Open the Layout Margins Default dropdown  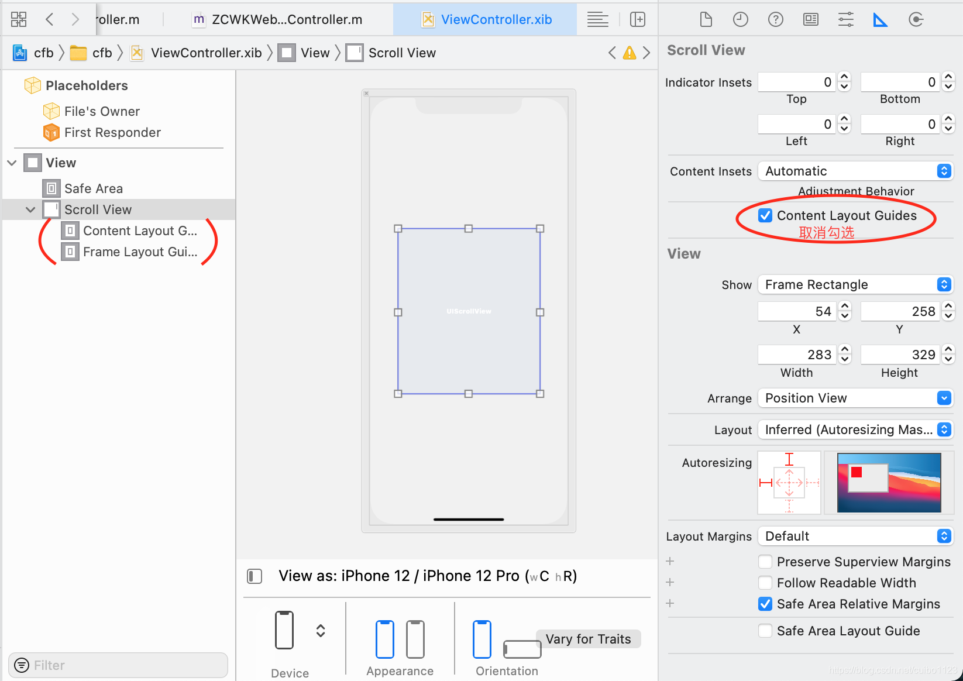(x=855, y=536)
